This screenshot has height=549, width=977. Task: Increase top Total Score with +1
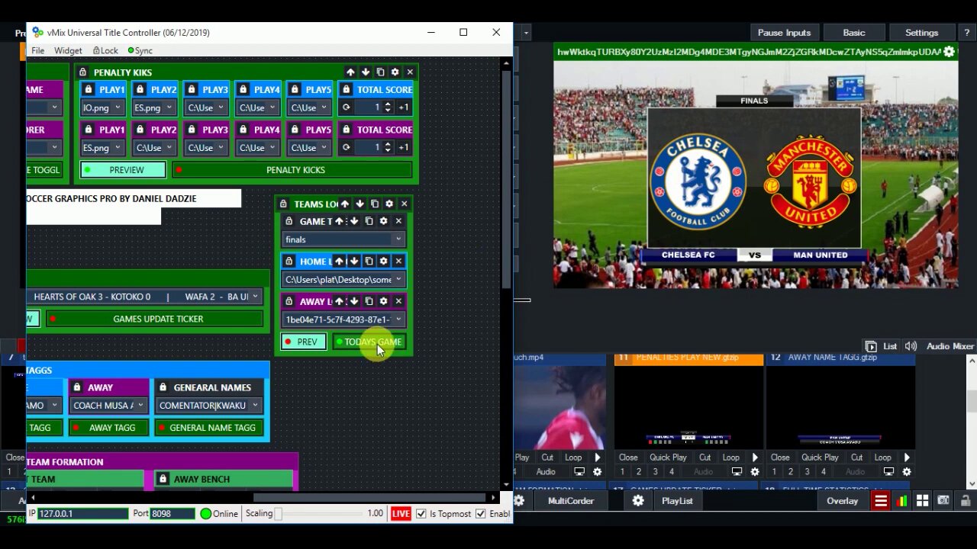click(x=403, y=108)
